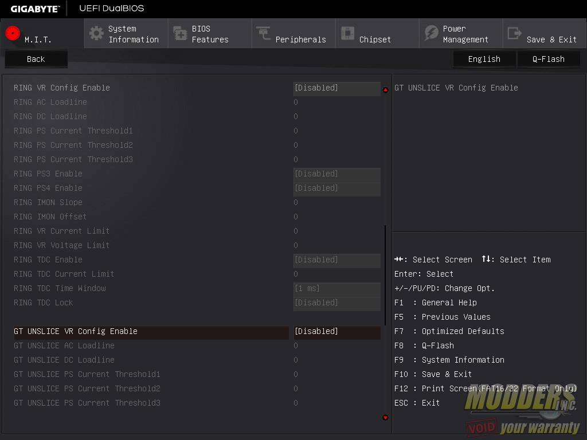Click the Save & Exit arrow icon
This screenshot has height=440, width=587.
pyautogui.click(x=515, y=33)
